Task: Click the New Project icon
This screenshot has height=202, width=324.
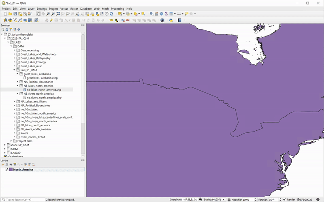Action: tap(4, 14)
